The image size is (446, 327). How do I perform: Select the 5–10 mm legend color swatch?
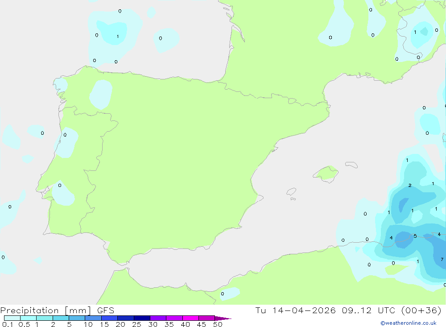pyautogui.click(x=77, y=318)
